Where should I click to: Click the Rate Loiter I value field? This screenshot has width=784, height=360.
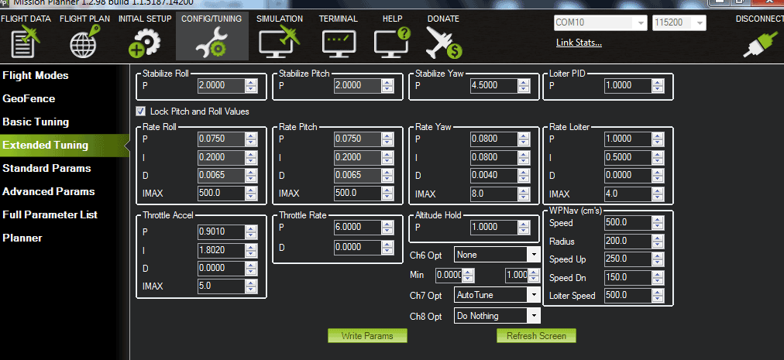pos(628,157)
